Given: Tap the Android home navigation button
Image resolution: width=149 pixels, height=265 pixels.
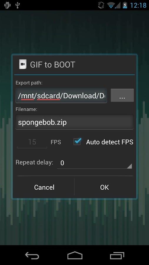Looking at the screenshot, I should [75, 255].
